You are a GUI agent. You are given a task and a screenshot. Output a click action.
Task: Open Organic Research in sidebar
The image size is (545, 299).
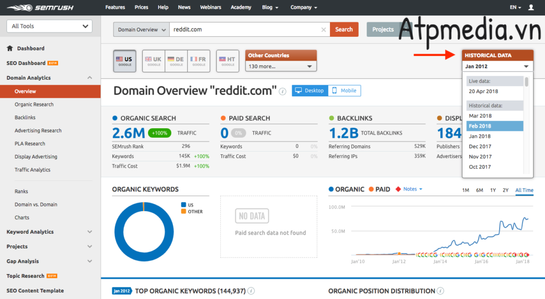point(34,104)
